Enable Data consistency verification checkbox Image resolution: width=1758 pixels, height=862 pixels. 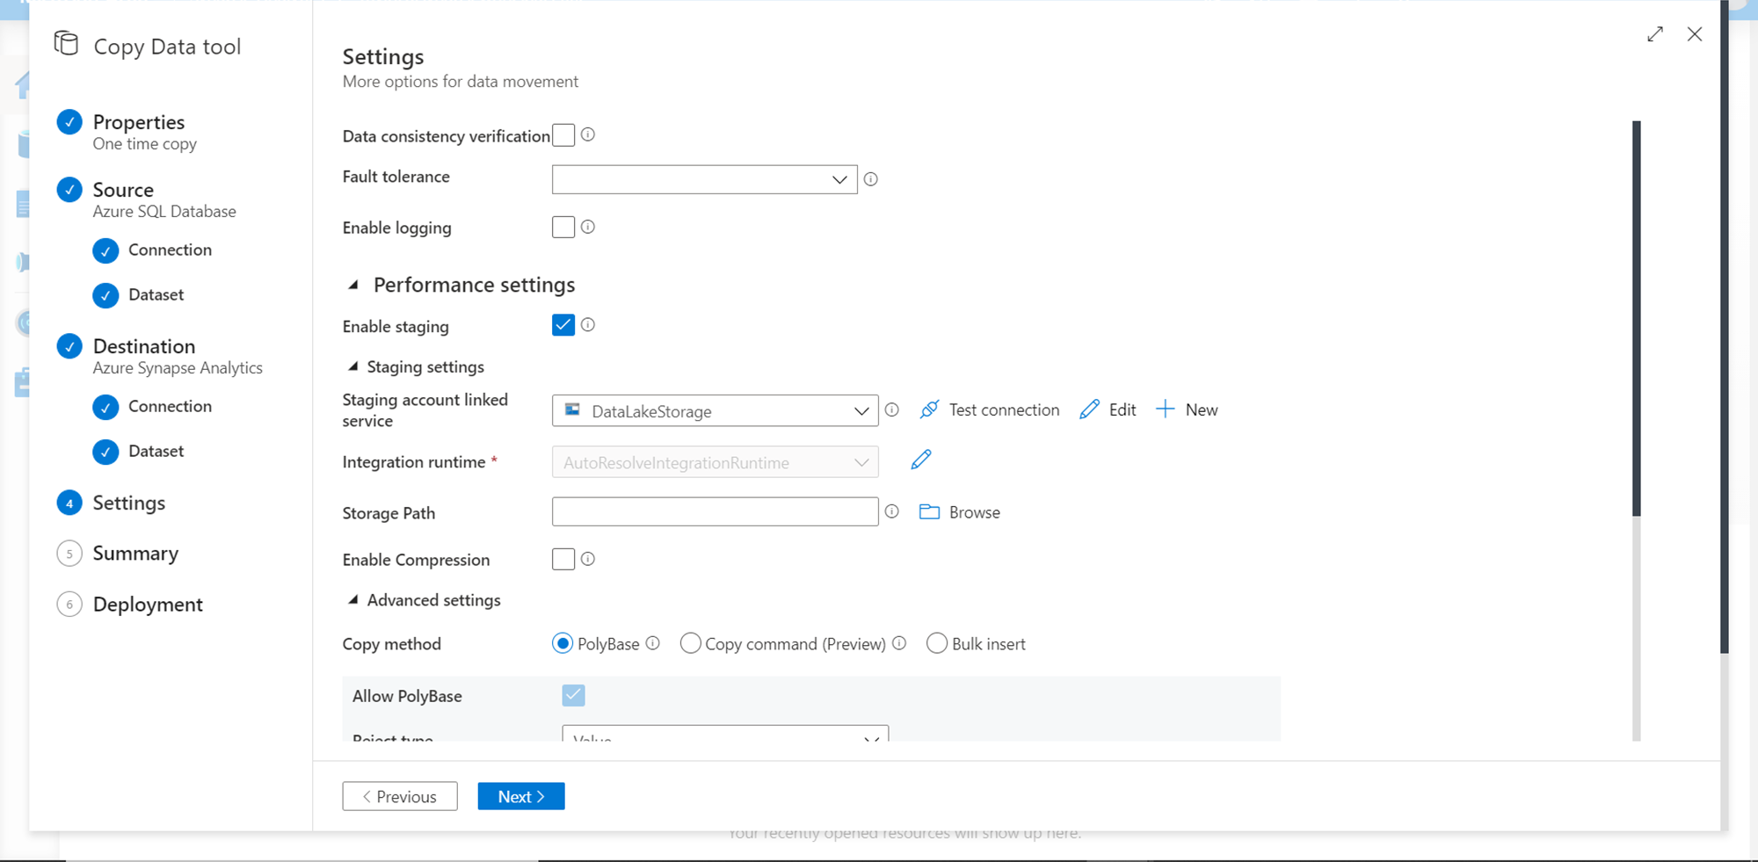click(x=563, y=135)
